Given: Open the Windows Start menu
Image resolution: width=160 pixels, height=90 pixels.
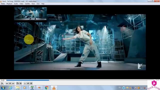Looking at the screenshot, I should (x=3, y=88).
